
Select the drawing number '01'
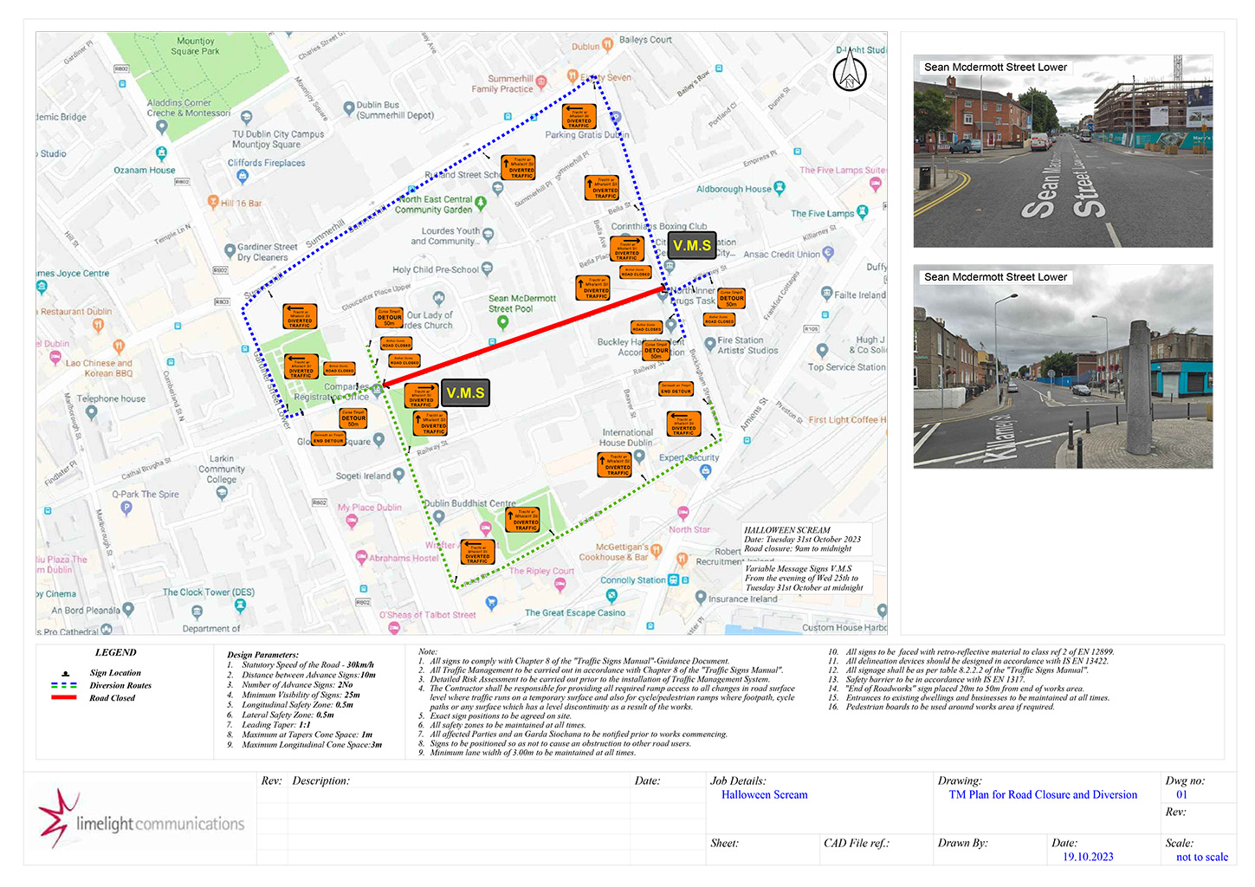coord(1181,795)
